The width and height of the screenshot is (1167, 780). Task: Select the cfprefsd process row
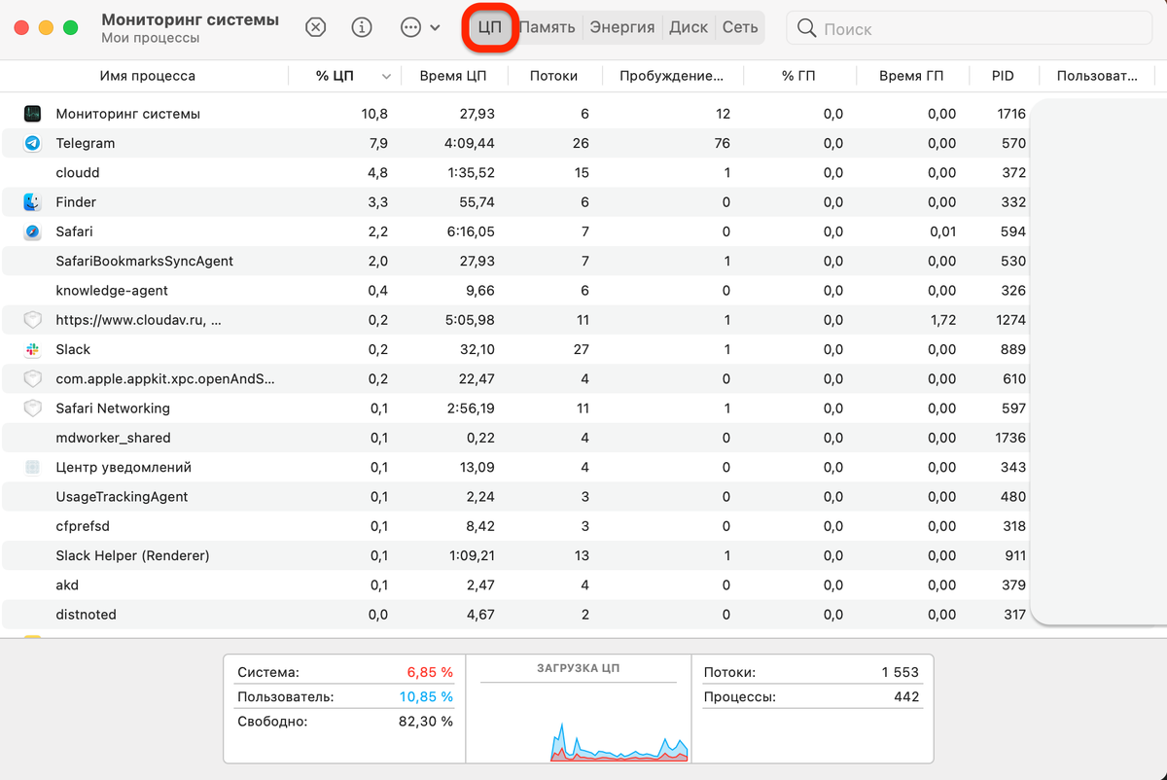click(x=515, y=526)
